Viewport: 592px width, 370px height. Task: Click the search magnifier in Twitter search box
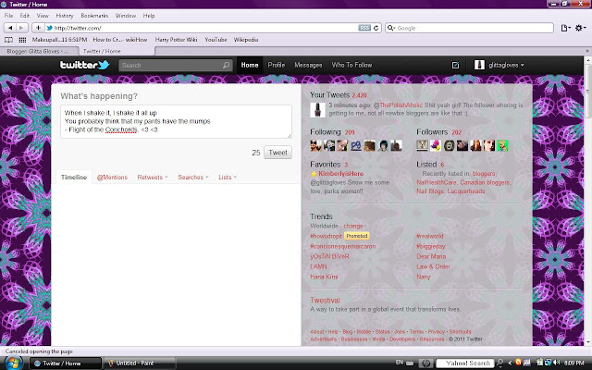[226, 66]
